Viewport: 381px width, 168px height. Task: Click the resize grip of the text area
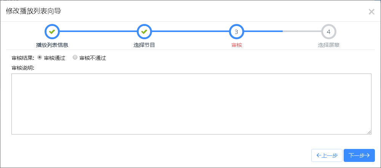point(369,132)
